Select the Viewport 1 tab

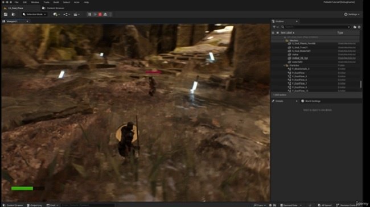tap(12, 21)
